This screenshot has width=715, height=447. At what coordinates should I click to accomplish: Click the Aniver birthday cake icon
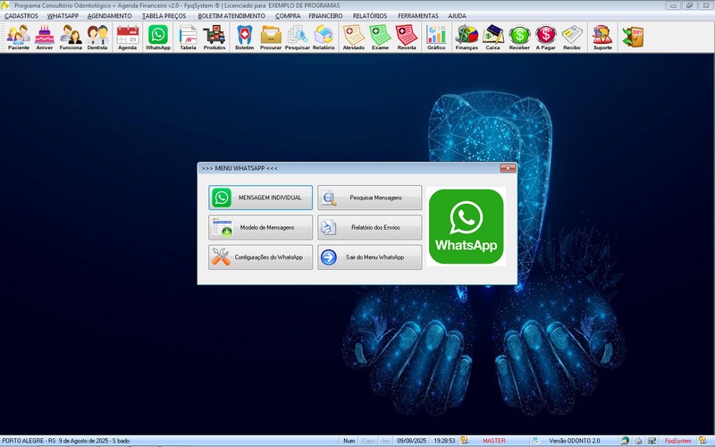45,37
